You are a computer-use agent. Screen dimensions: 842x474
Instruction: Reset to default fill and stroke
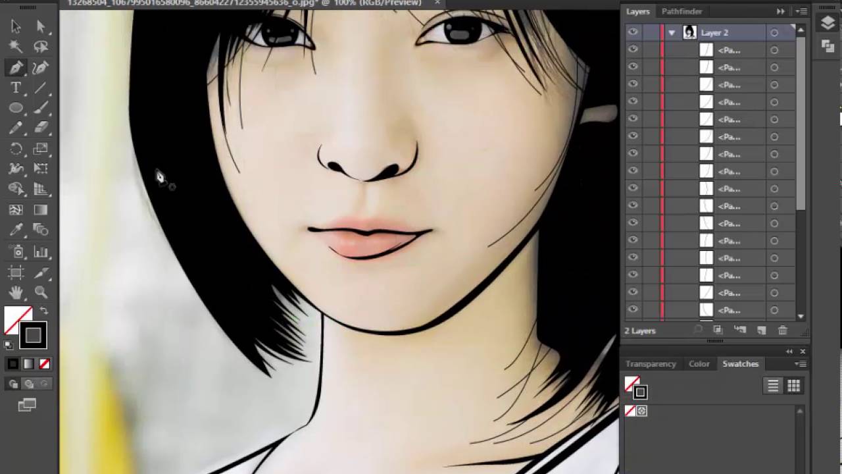pyautogui.click(x=9, y=344)
